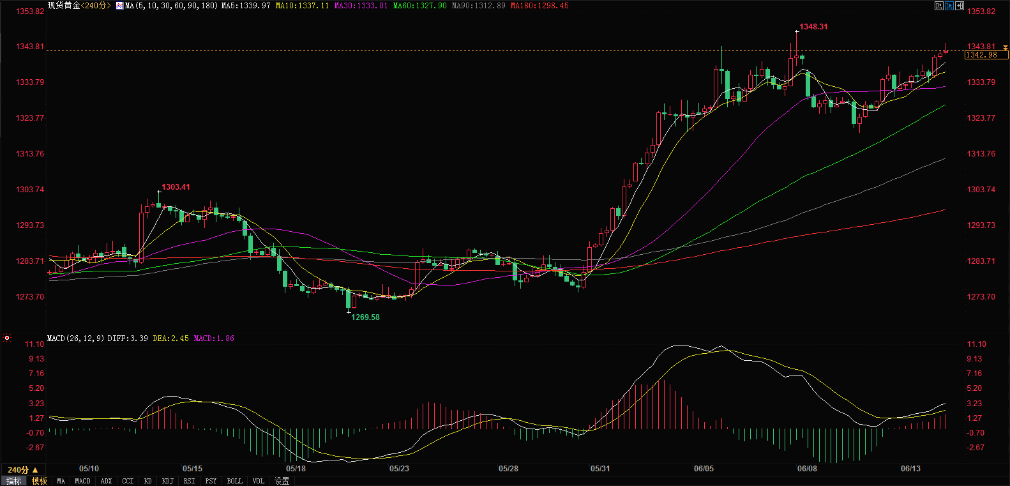Image resolution: width=1010 pixels, height=486 pixels.
Task: Click the MA180:1298.45 value label
Action: click(540, 6)
